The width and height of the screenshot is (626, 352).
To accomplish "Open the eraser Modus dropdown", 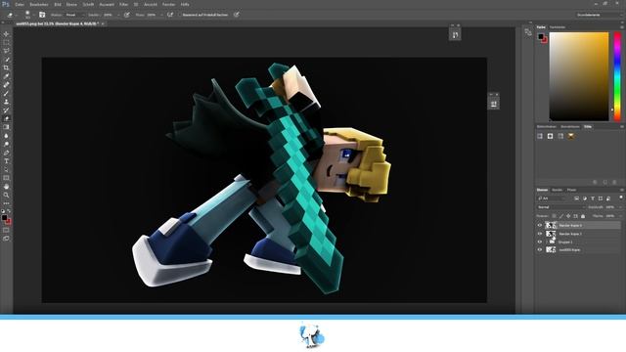I will point(75,15).
